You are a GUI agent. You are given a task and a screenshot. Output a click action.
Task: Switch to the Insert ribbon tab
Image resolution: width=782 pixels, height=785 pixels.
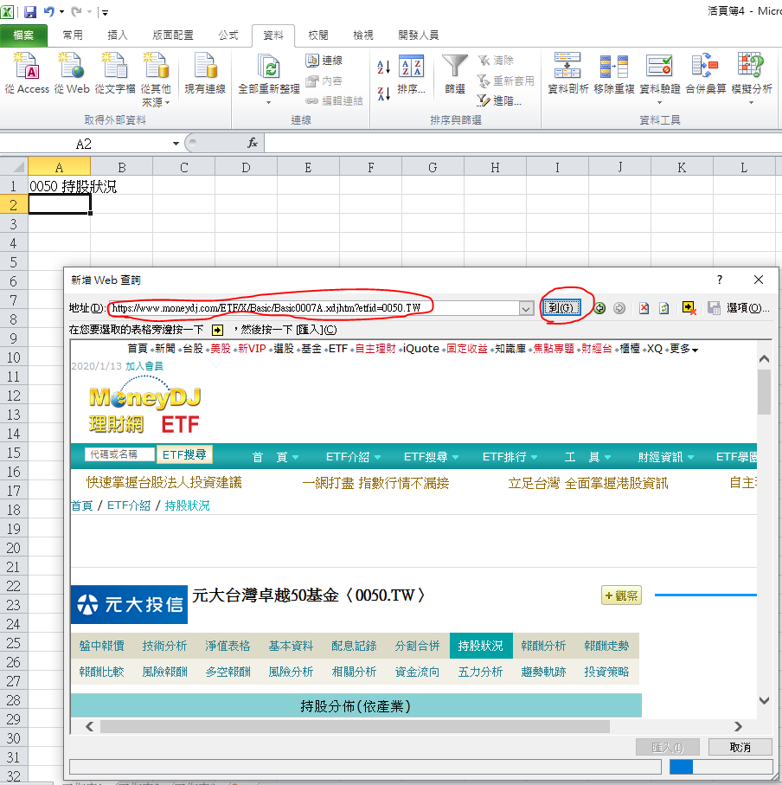pos(118,35)
